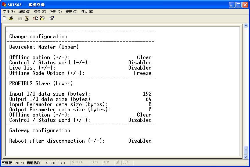Maximize the AB7663 window
The height and width of the screenshot is (167, 250).
click(x=238, y=5)
